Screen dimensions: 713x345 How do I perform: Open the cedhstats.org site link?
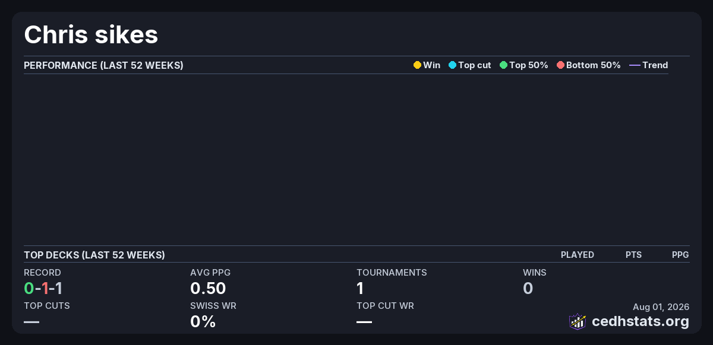(x=641, y=321)
